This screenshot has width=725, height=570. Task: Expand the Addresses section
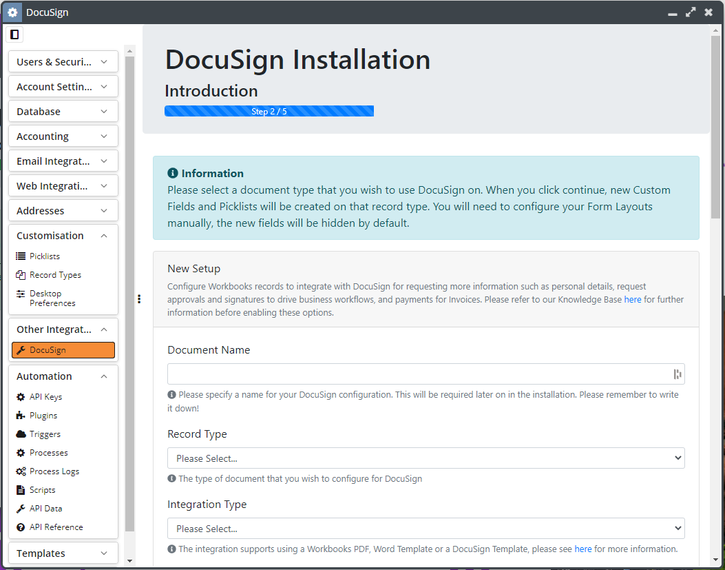click(63, 210)
